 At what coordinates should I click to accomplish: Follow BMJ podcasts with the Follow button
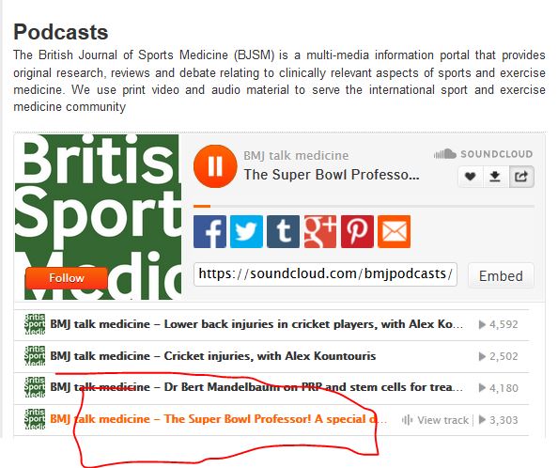66,277
